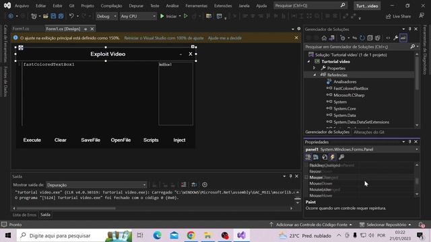Viewport: 431px width, 242px height.
Task: Click the Save file toolbar icon
Action: (x=53, y=16)
